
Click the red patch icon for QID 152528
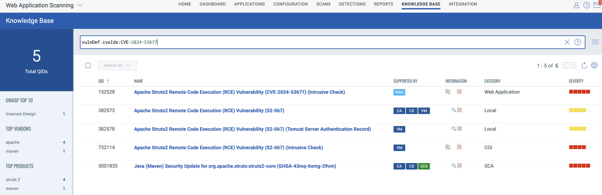(459, 92)
